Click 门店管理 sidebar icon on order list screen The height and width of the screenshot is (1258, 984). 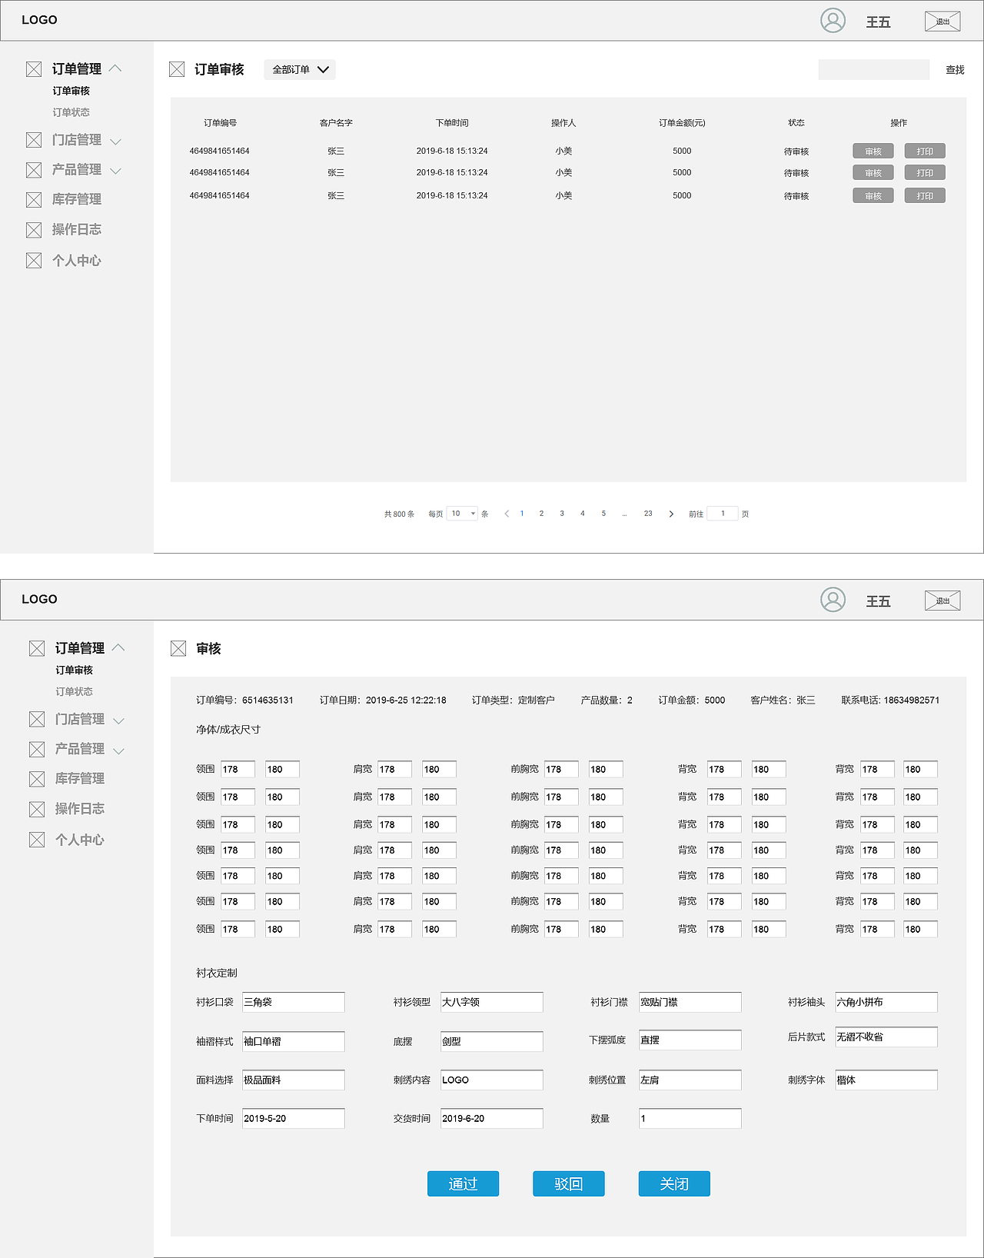pyautogui.click(x=34, y=140)
